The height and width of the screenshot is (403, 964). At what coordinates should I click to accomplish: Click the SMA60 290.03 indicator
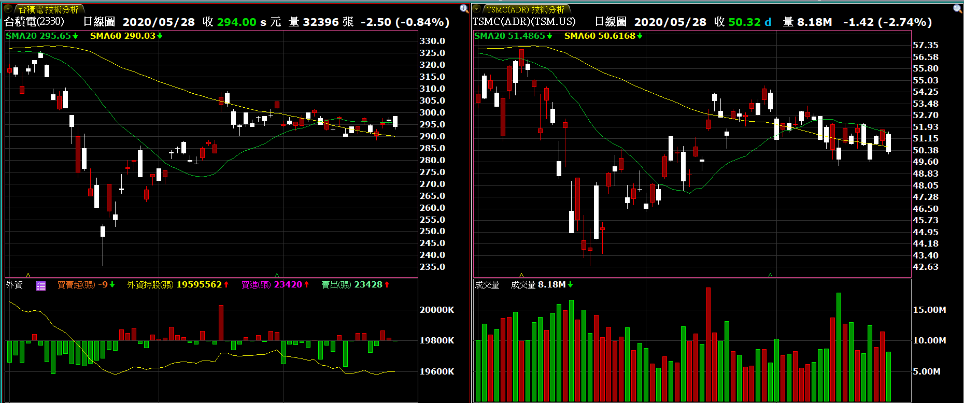(x=126, y=36)
